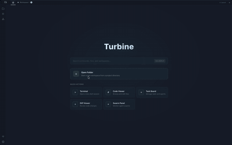Click the Home tab icon
Image resolution: width=232 pixels, height=145 pixels.
(x=13, y=3)
